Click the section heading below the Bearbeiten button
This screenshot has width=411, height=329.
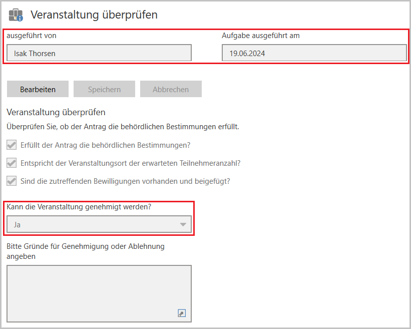point(56,112)
